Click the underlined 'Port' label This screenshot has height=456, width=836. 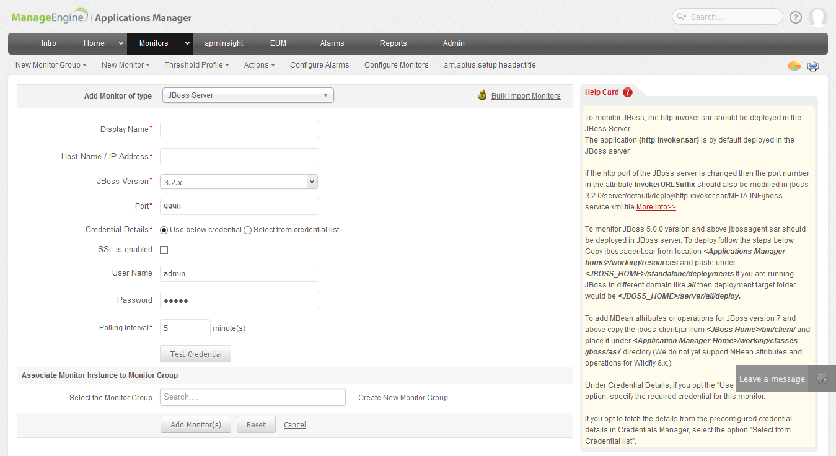tap(142, 206)
